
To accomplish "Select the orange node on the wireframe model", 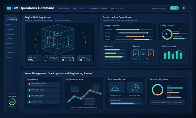I will click(x=47, y=37).
